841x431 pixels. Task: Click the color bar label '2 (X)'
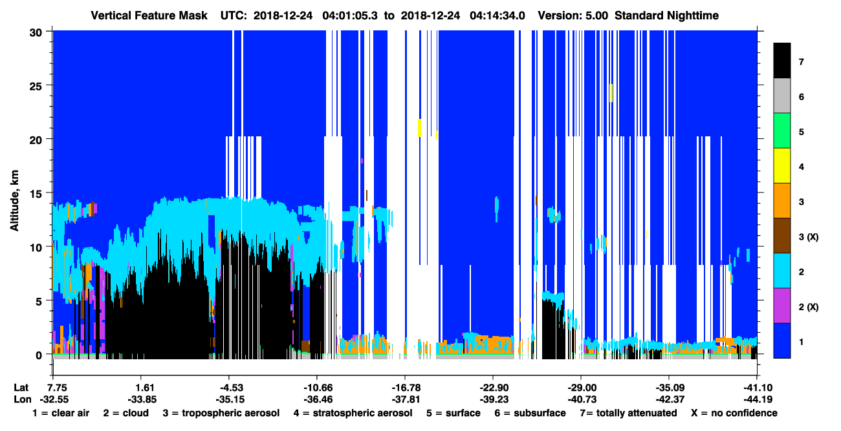click(809, 306)
